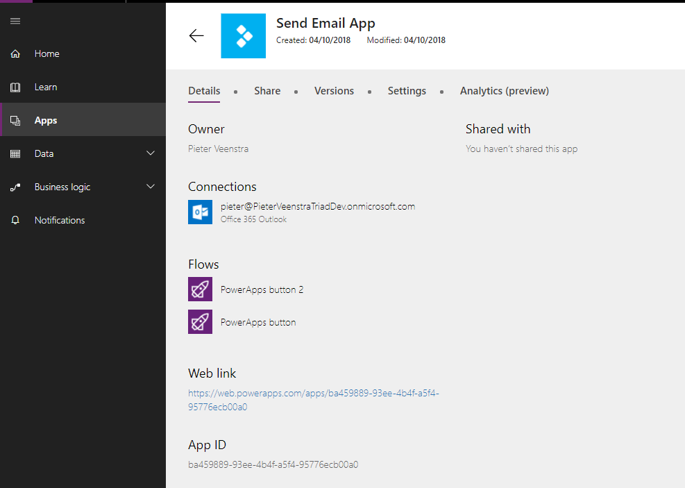The height and width of the screenshot is (488, 685).
Task: Click the owner name Pieter Veenstra
Action: [x=219, y=149]
